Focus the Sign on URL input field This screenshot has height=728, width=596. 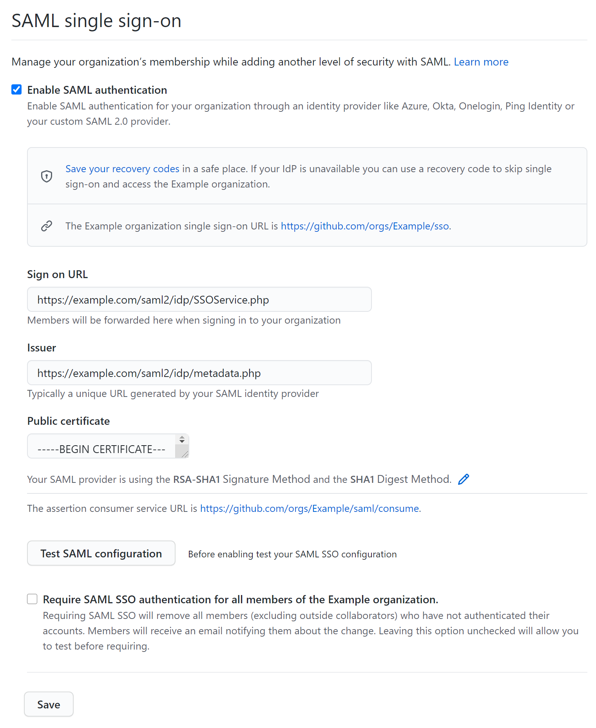coord(199,300)
